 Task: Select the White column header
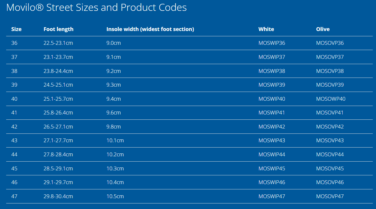tap(266, 29)
